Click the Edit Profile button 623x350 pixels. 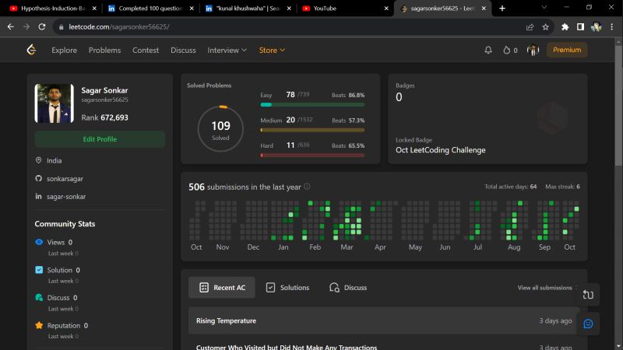[100, 139]
